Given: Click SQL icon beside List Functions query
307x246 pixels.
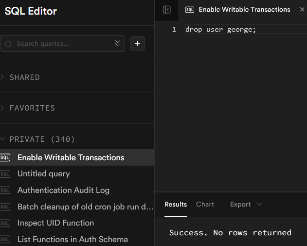Looking at the screenshot, I should coord(5,240).
